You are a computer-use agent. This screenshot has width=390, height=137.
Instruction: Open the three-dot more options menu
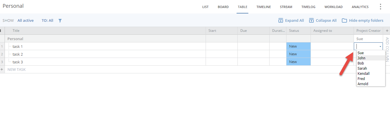(x=381, y=7)
